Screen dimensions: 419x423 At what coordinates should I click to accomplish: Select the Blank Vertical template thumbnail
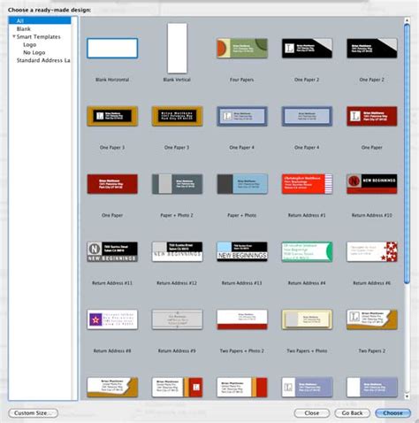point(177,48)
